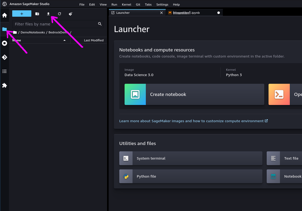Viewport: 302px width, 211px height.
Task: Click the filter search magnifier icon
Action: (100, 24)
